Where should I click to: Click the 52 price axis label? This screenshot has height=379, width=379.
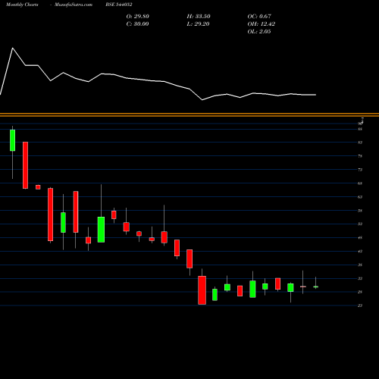pyautogui.click(x=360, y=224)
